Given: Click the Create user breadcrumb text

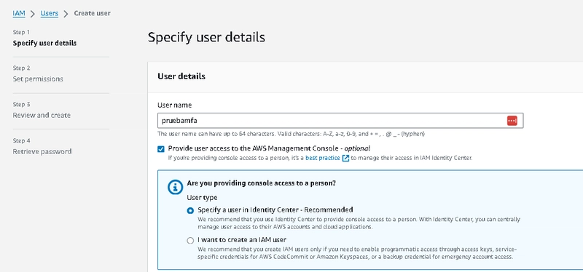Looking at the screenshot, I should tap(93, 13).
